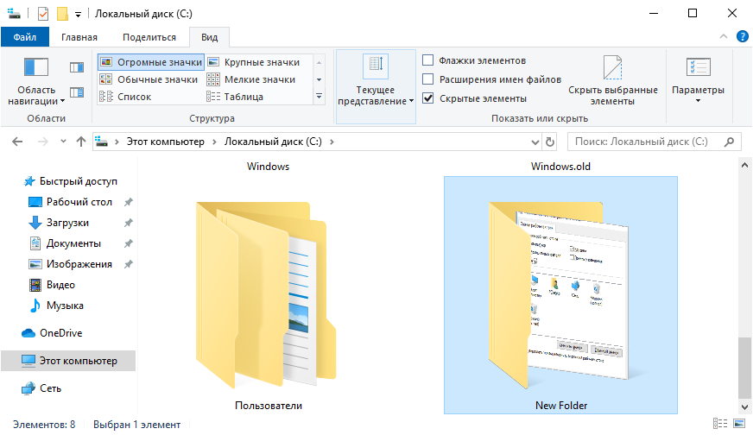The image size is (753, 435).
Task: Expand the layout gallery more arrow
Action: click(319, 97)
